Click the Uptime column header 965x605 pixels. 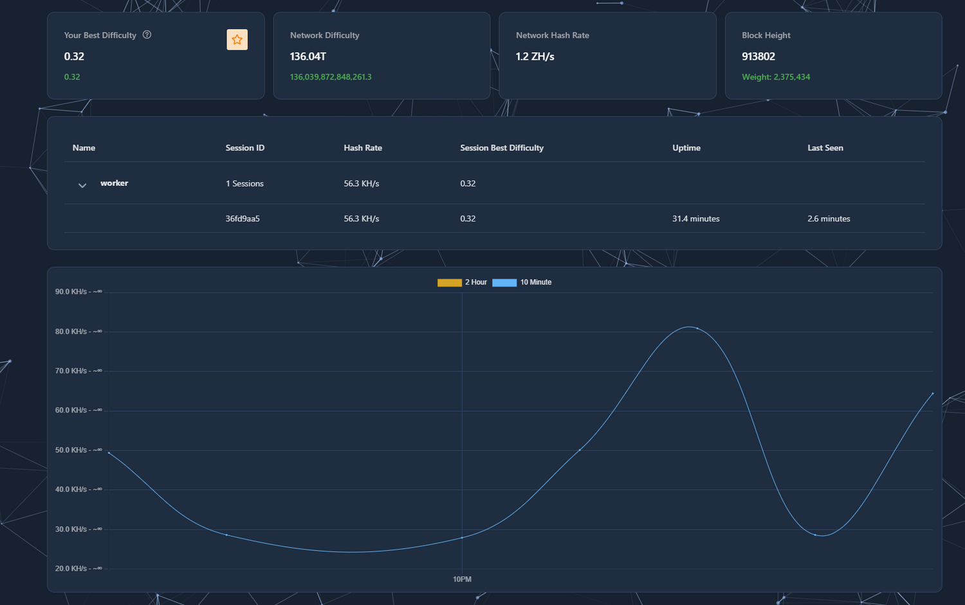click(x=686, y=148)
